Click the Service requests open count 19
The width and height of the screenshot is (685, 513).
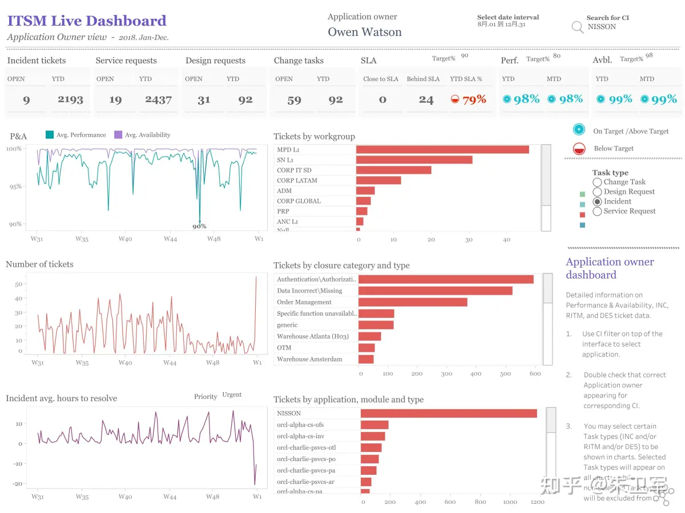pyautogui.click(x=115, y=100)
